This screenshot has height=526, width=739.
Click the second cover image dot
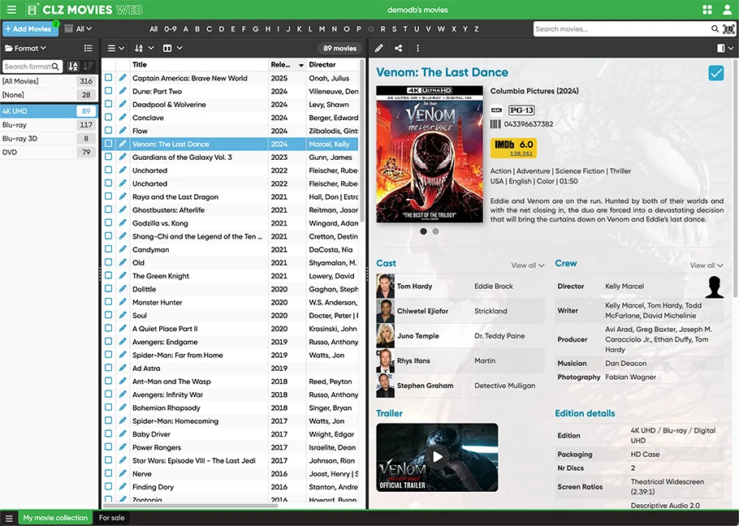click(x=435, y=231)
